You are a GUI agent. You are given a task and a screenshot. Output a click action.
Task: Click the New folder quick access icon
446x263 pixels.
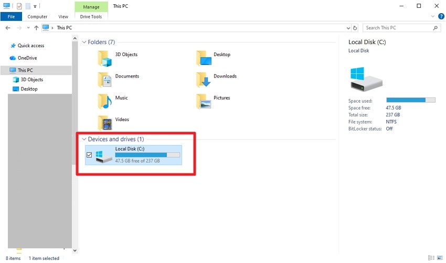tap(28, 6)
